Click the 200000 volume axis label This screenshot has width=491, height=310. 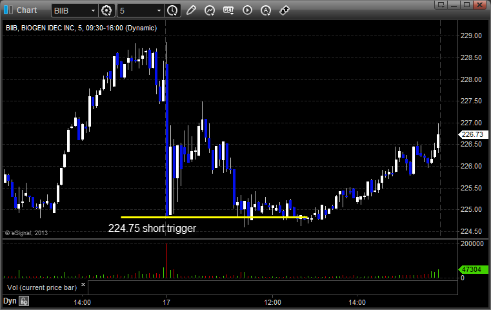472,243
